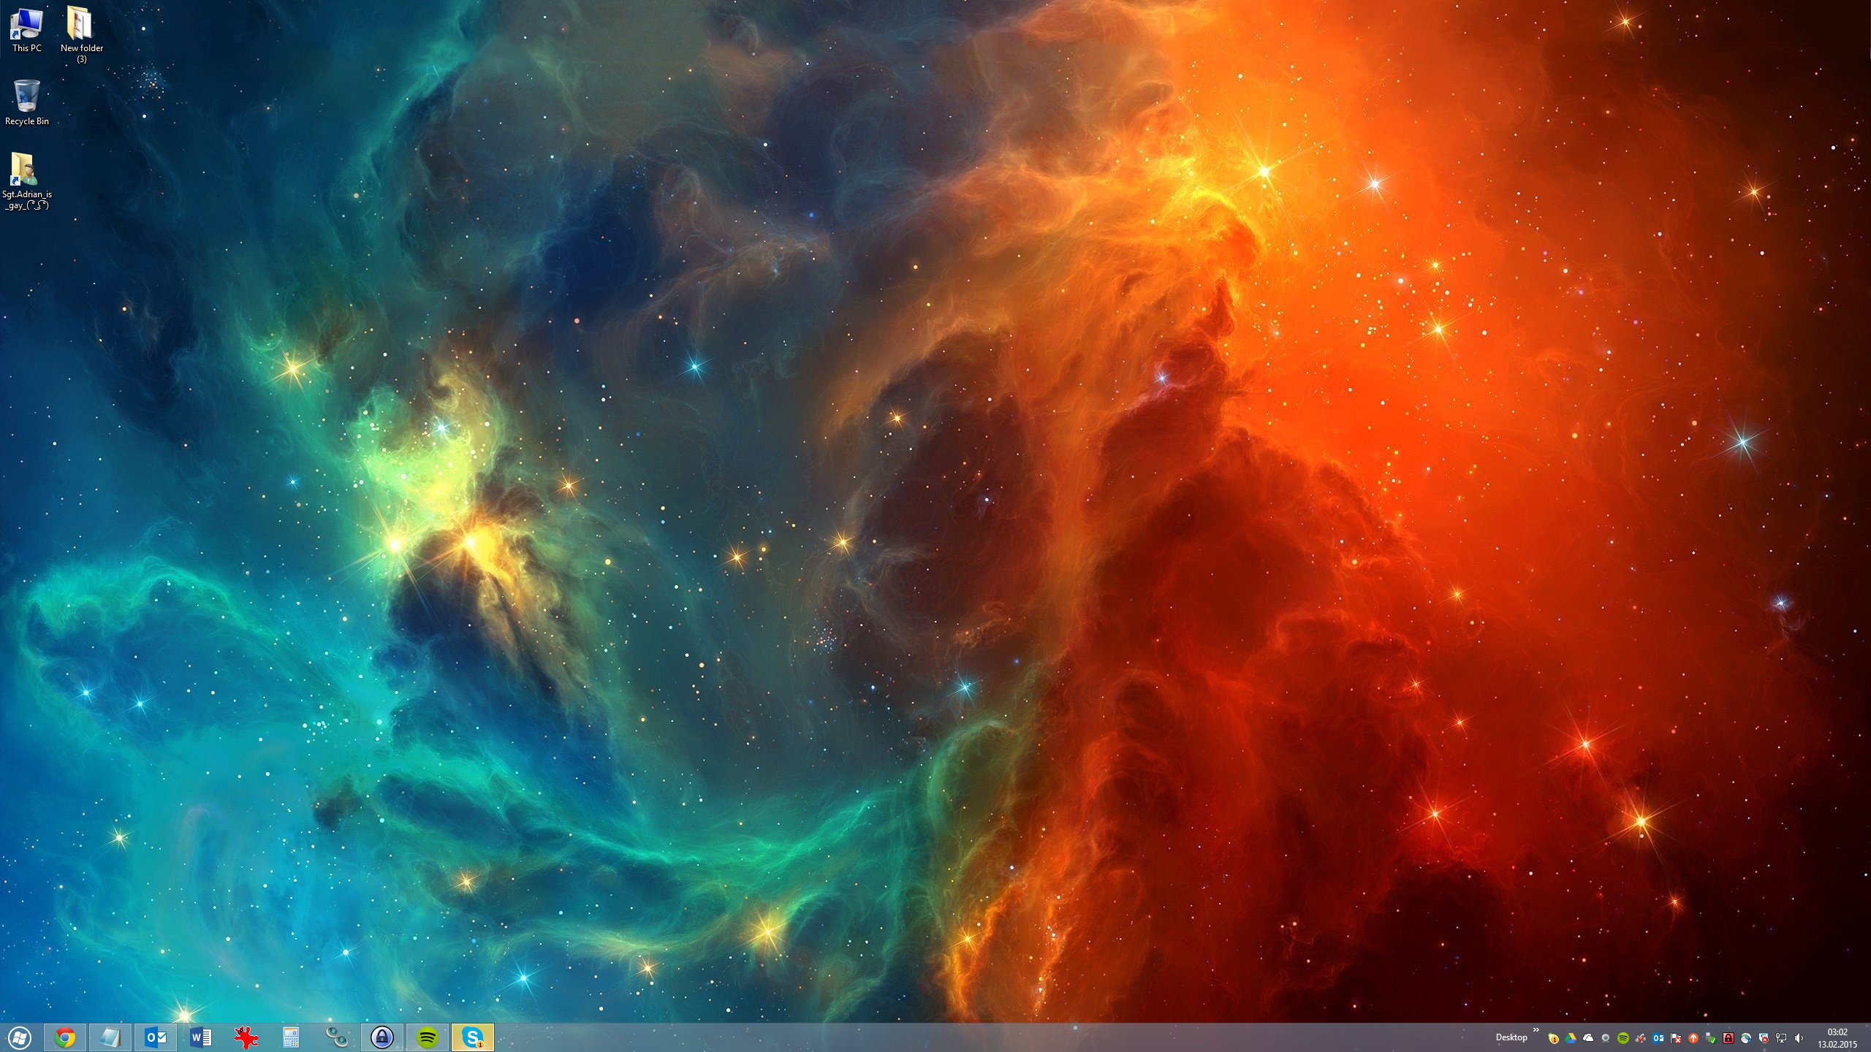Click the volume speaker tray icon
This screenshot has width=1871, height=1052.
coord(1799,1038)
